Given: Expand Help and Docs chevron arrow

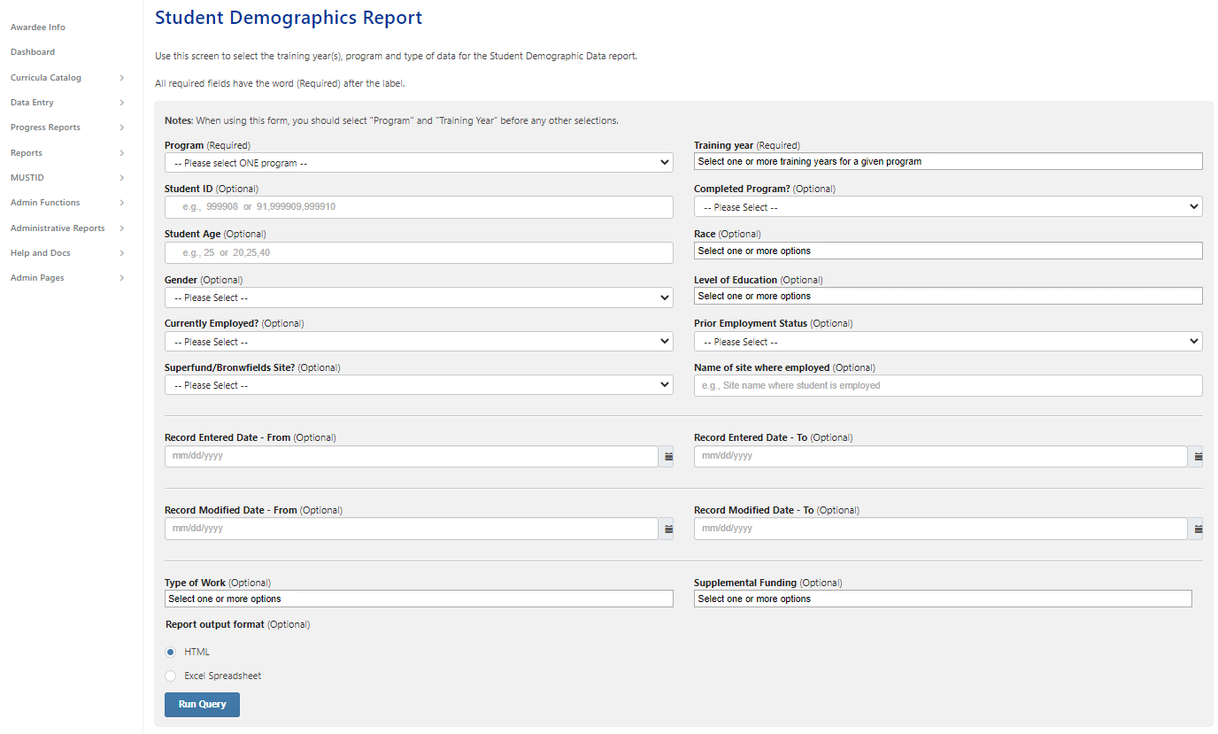Looking at the screenshot, I should (122, 253).
